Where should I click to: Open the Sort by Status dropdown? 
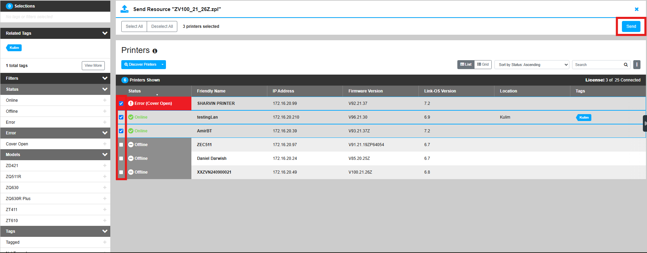tap(532, 65)
